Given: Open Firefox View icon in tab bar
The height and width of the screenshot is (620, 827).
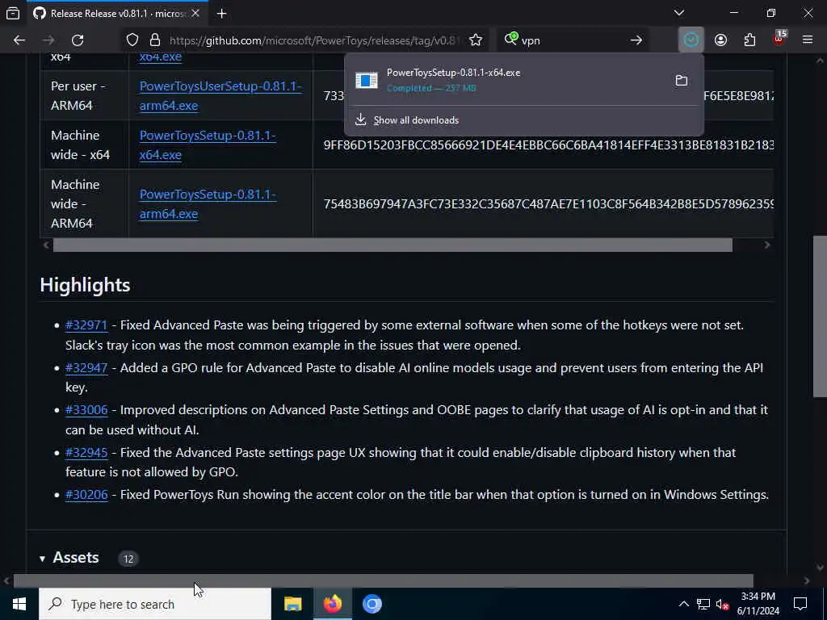Looking at the screenshot, I should coord(13,13).
